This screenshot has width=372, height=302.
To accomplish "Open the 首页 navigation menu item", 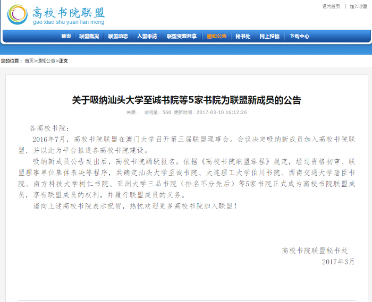I will coord(66,37).
